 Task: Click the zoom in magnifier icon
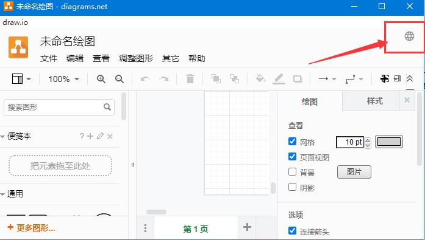[x=101, y=79]
